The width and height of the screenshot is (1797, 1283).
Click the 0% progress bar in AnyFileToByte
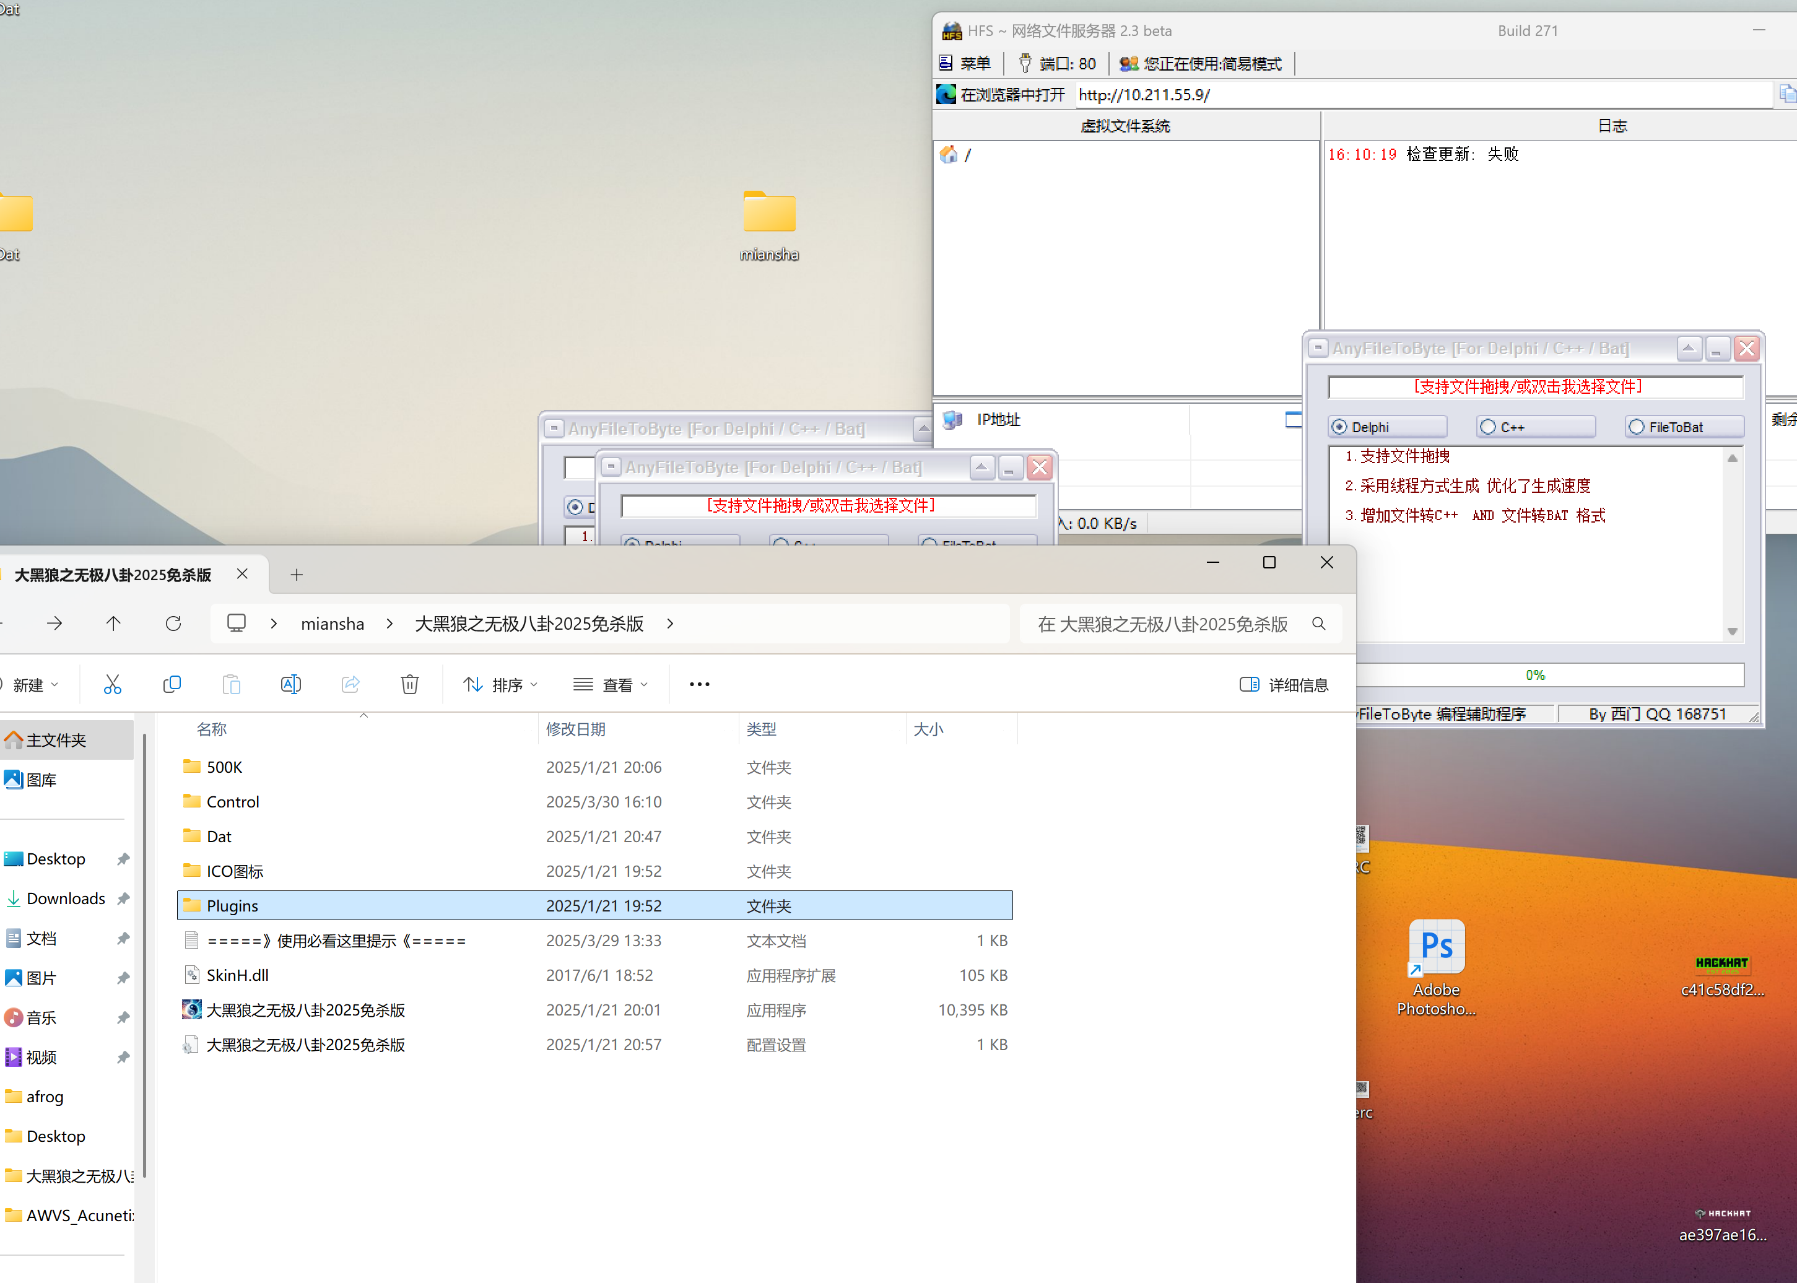point(1534,675)
